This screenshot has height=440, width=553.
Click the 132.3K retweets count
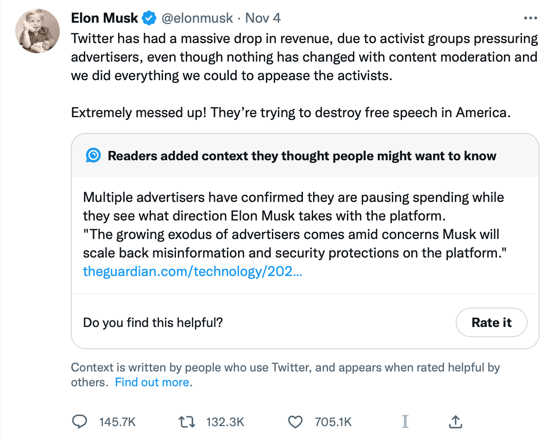[225, 422]
